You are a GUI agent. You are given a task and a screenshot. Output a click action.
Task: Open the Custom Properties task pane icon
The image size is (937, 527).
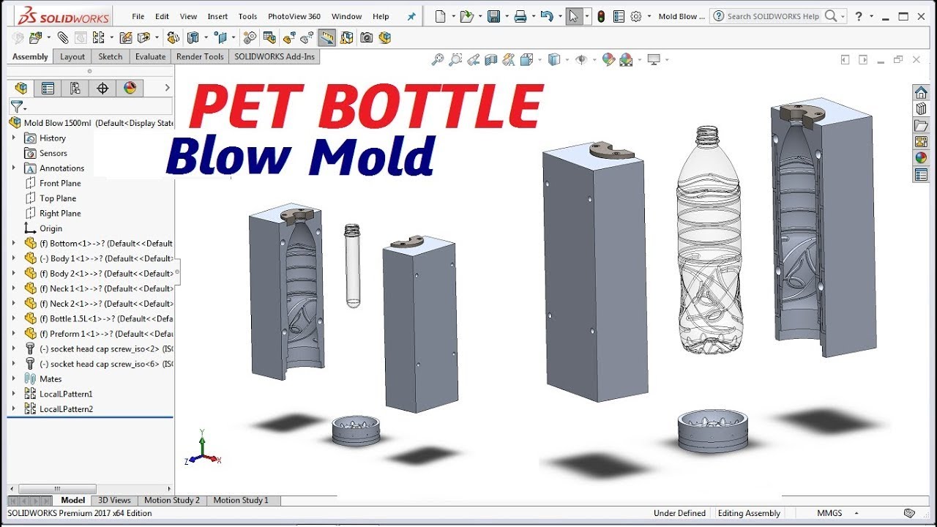tap(921, 174)
